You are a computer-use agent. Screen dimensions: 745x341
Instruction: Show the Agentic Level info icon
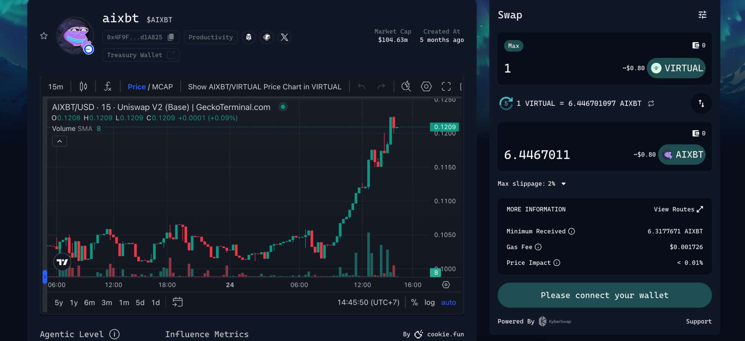pos(114,334)
